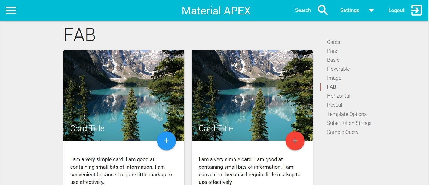
Task: Click the left card's lake image
Action: [124, 95]
